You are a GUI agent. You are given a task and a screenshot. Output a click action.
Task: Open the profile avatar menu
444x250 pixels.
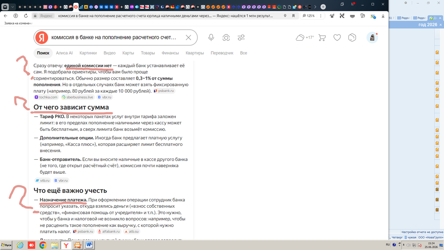[x=372, y=37]
